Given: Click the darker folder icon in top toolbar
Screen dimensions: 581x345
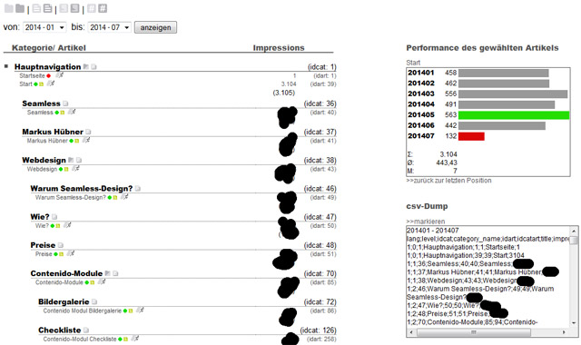Looking at the screenshot, I should pyautogui.click(x=20, y=8).
